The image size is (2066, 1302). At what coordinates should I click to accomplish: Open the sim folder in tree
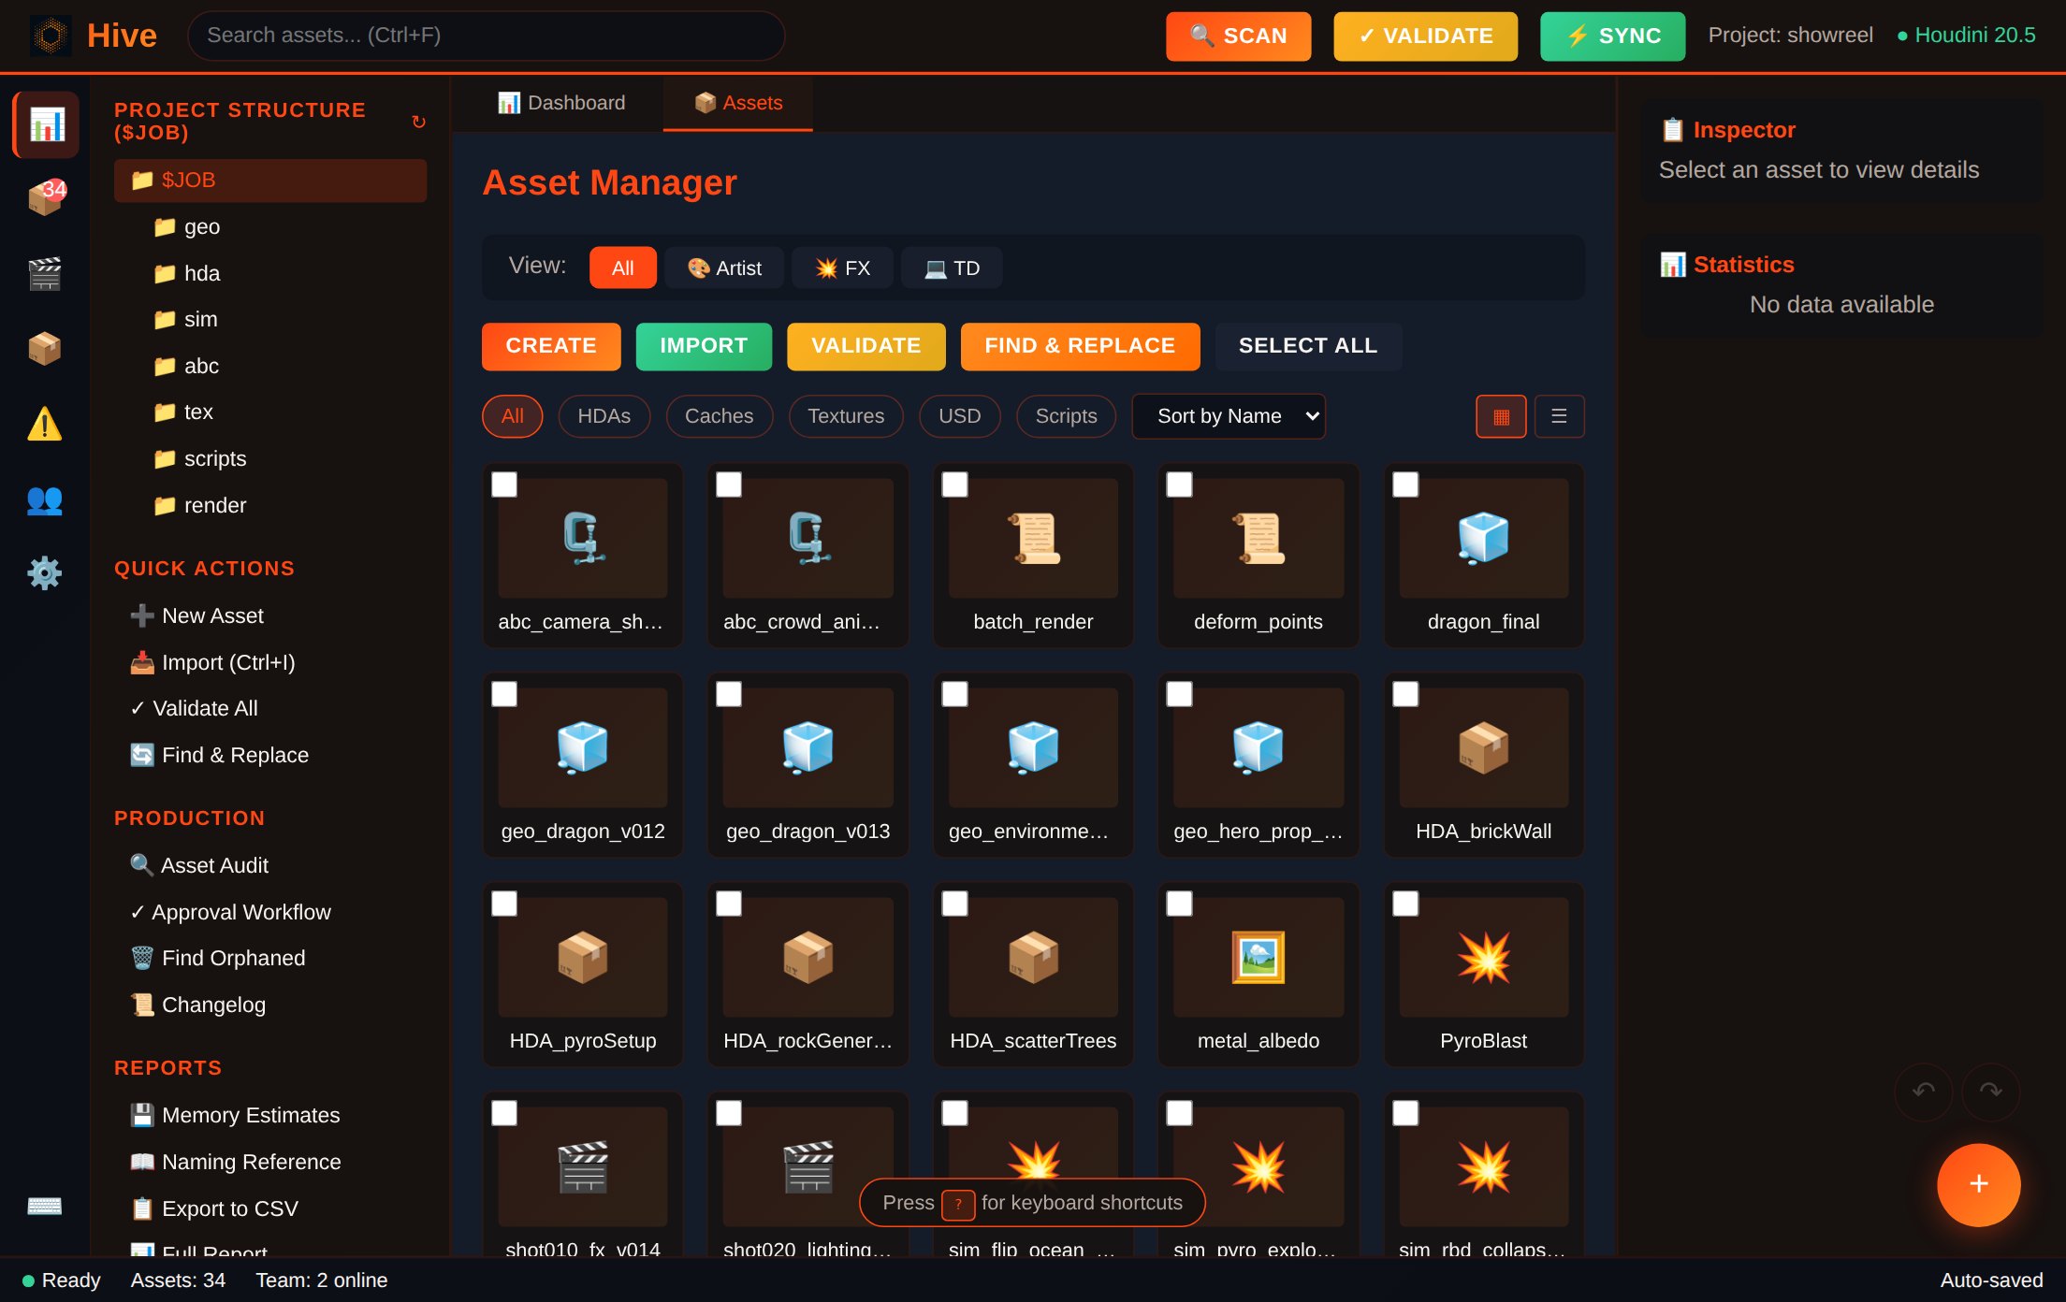280,319
